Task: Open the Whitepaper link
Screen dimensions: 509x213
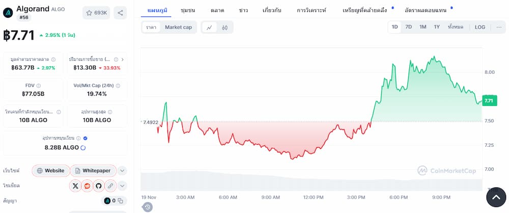Action: [x=93, y=170]
